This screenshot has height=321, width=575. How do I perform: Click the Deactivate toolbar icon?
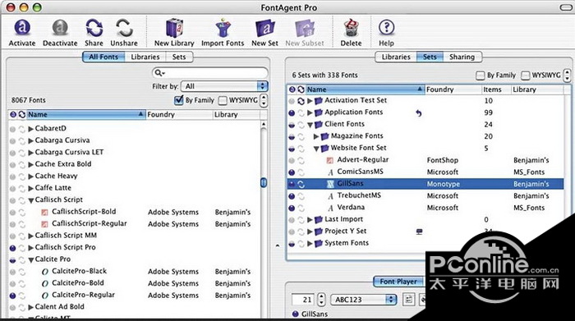tap(60, 29)
